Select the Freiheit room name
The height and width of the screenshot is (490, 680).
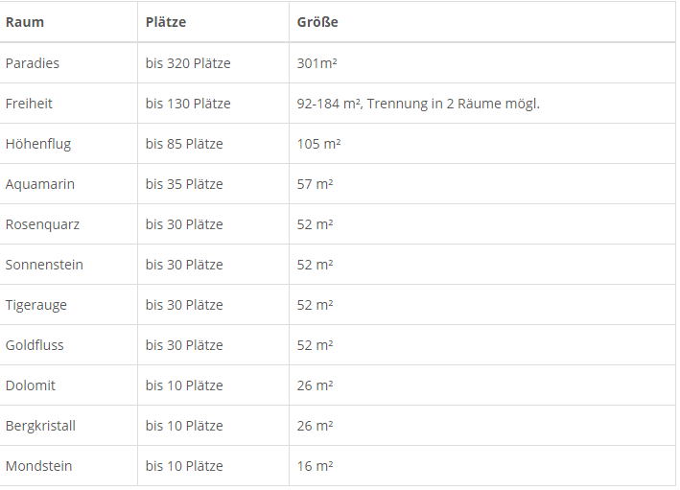pyautogui.click(x=30, y=104)
